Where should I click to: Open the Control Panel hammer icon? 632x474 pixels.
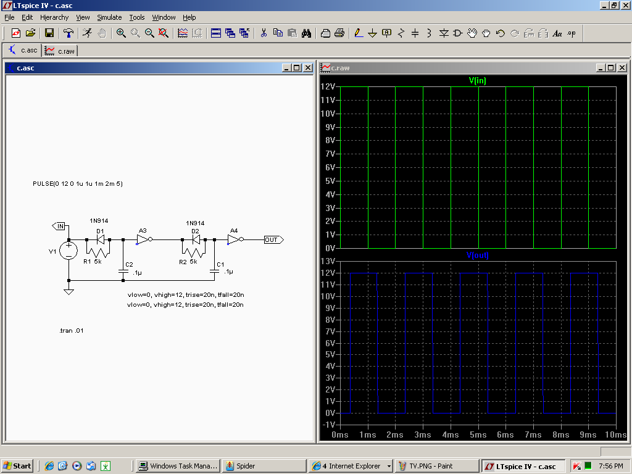(x=69, y=33)
